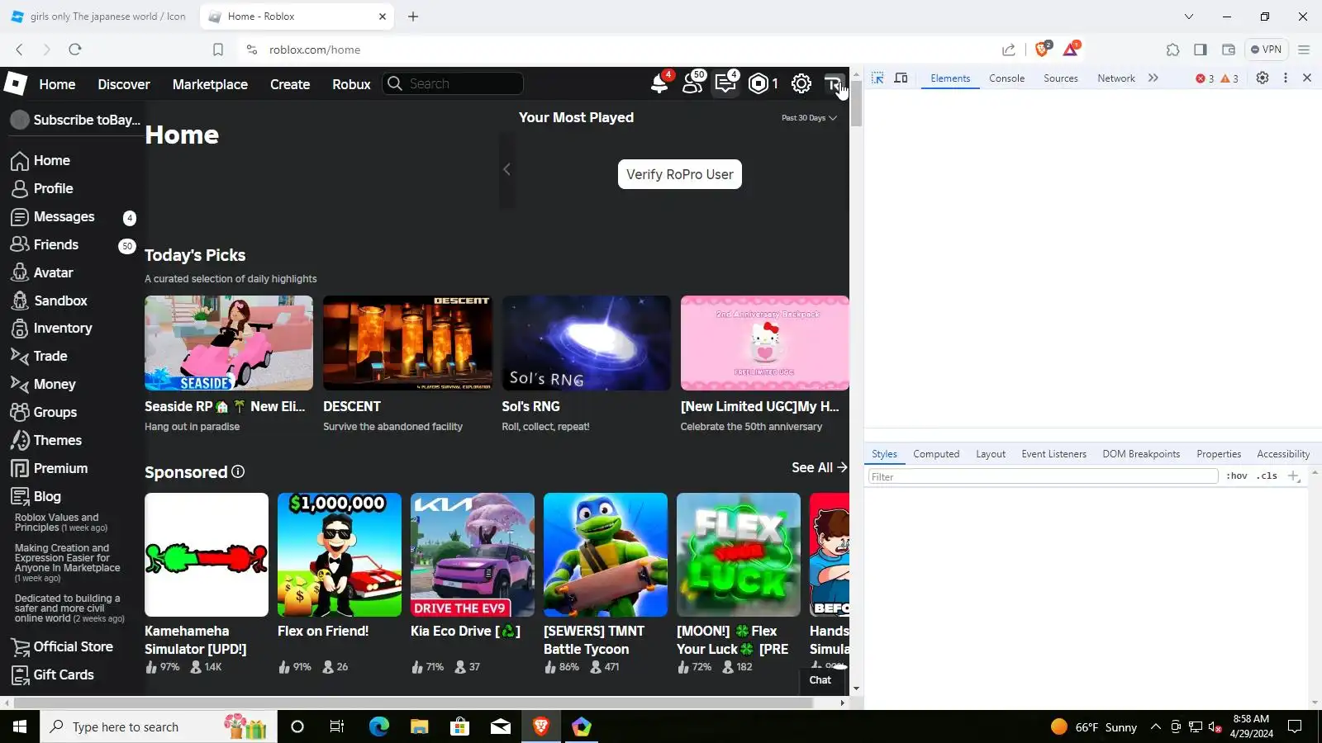Expand more DevTools tabs chevron
The height and width of the screenshot is (743, 1322).
point(1153,78)
